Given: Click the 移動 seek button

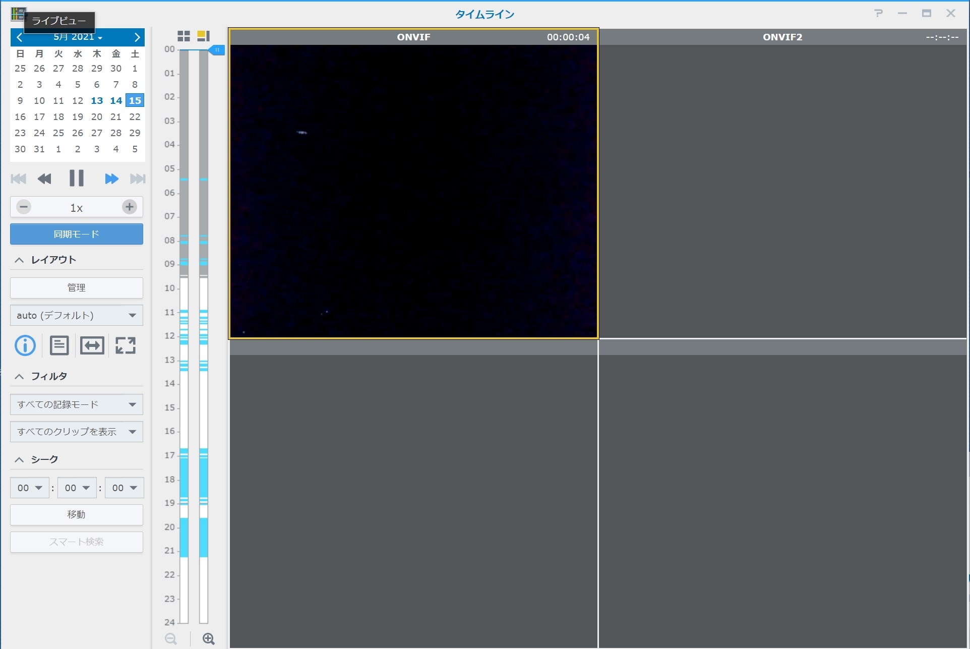Looking at the screenshot, I should pos(77,514).
